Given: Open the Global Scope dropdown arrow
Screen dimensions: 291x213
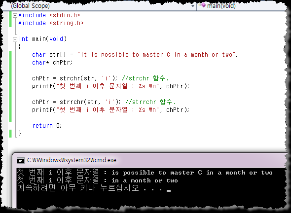Looking at the screenshot, I should [x=193, y=6].
